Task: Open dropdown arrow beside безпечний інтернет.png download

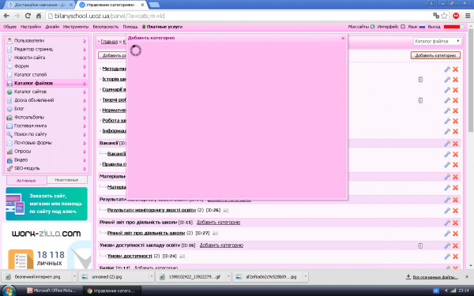Action: [74, 276]
